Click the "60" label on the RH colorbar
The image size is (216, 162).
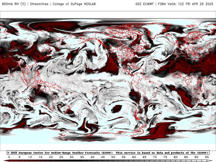click(x=134, y=157)
